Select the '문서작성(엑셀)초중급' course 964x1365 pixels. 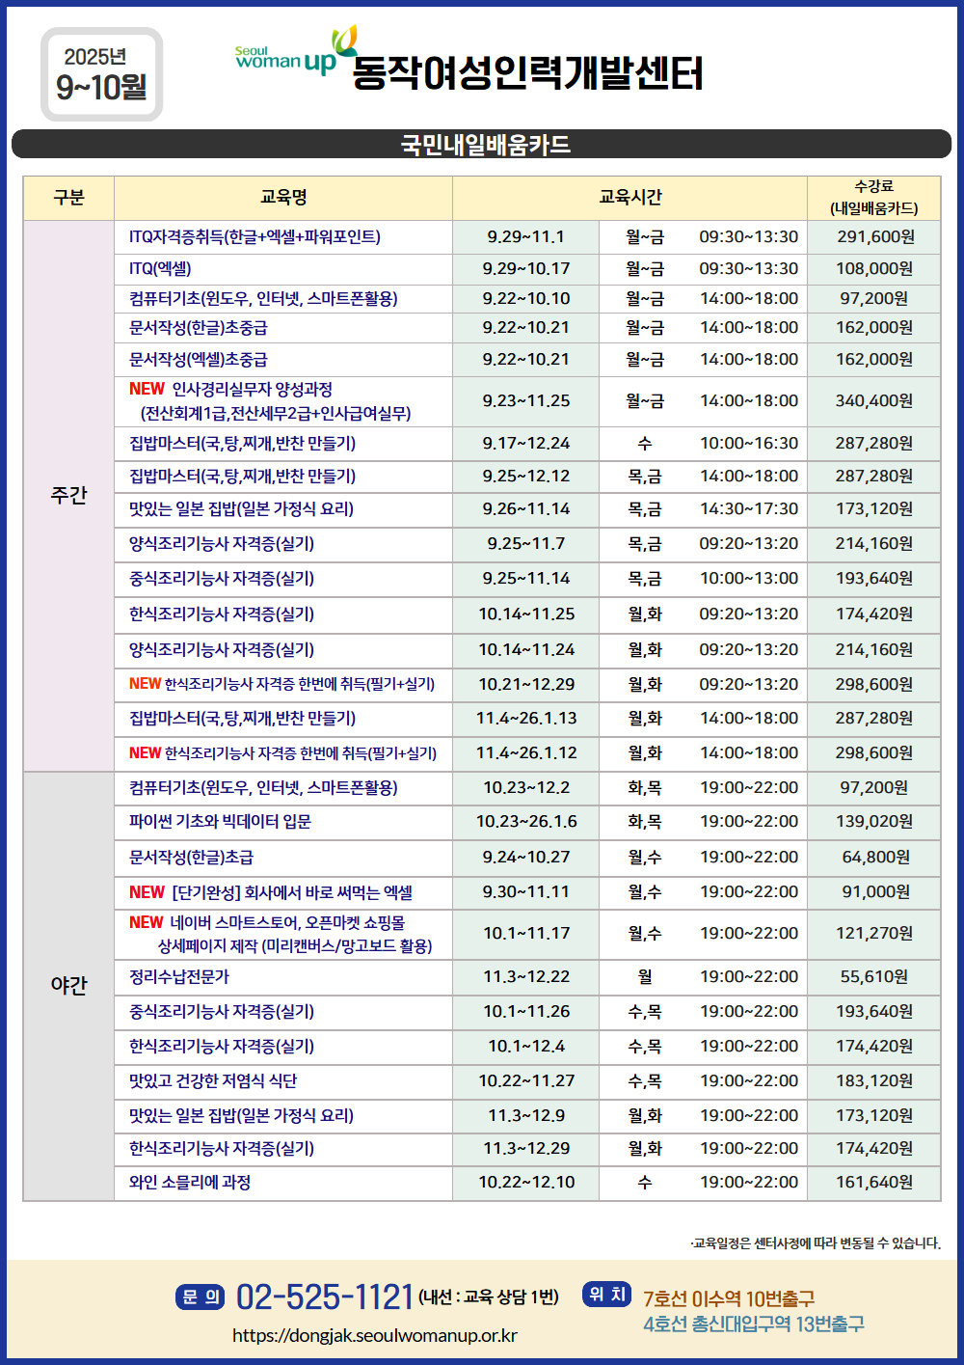coord(199,360)
